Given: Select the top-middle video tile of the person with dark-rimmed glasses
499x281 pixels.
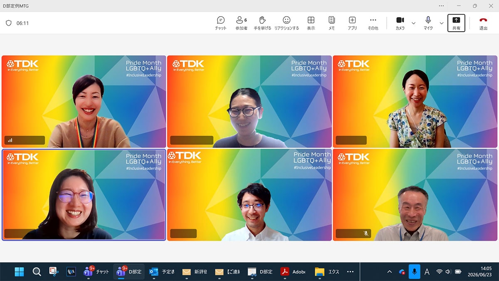Looking at the screenshot, I should pos(249,102).
